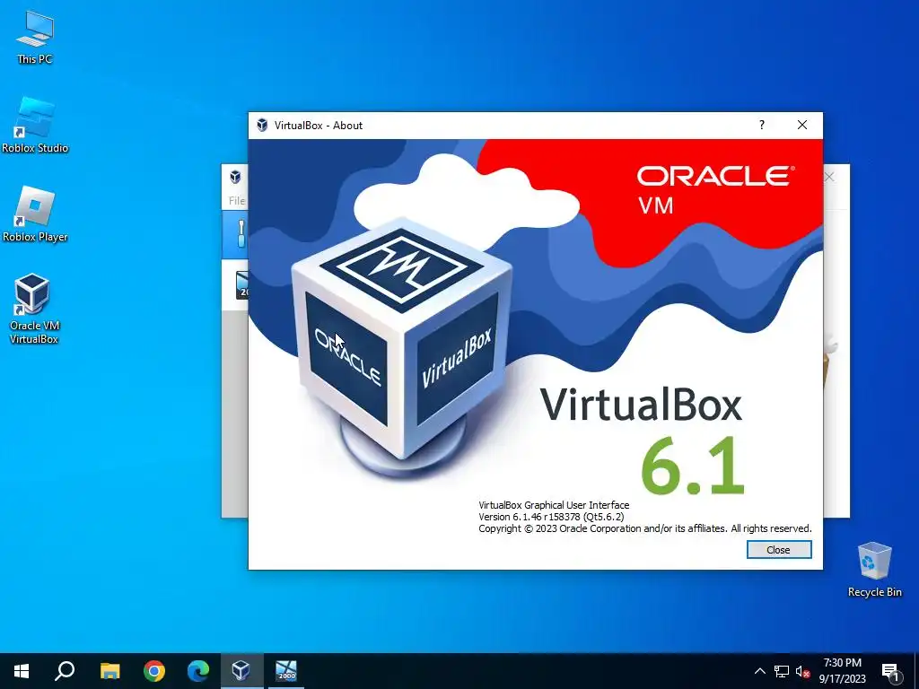Open the muted volume tray icon
This screenshot has width=919, height=689.
tap(802, 671)
